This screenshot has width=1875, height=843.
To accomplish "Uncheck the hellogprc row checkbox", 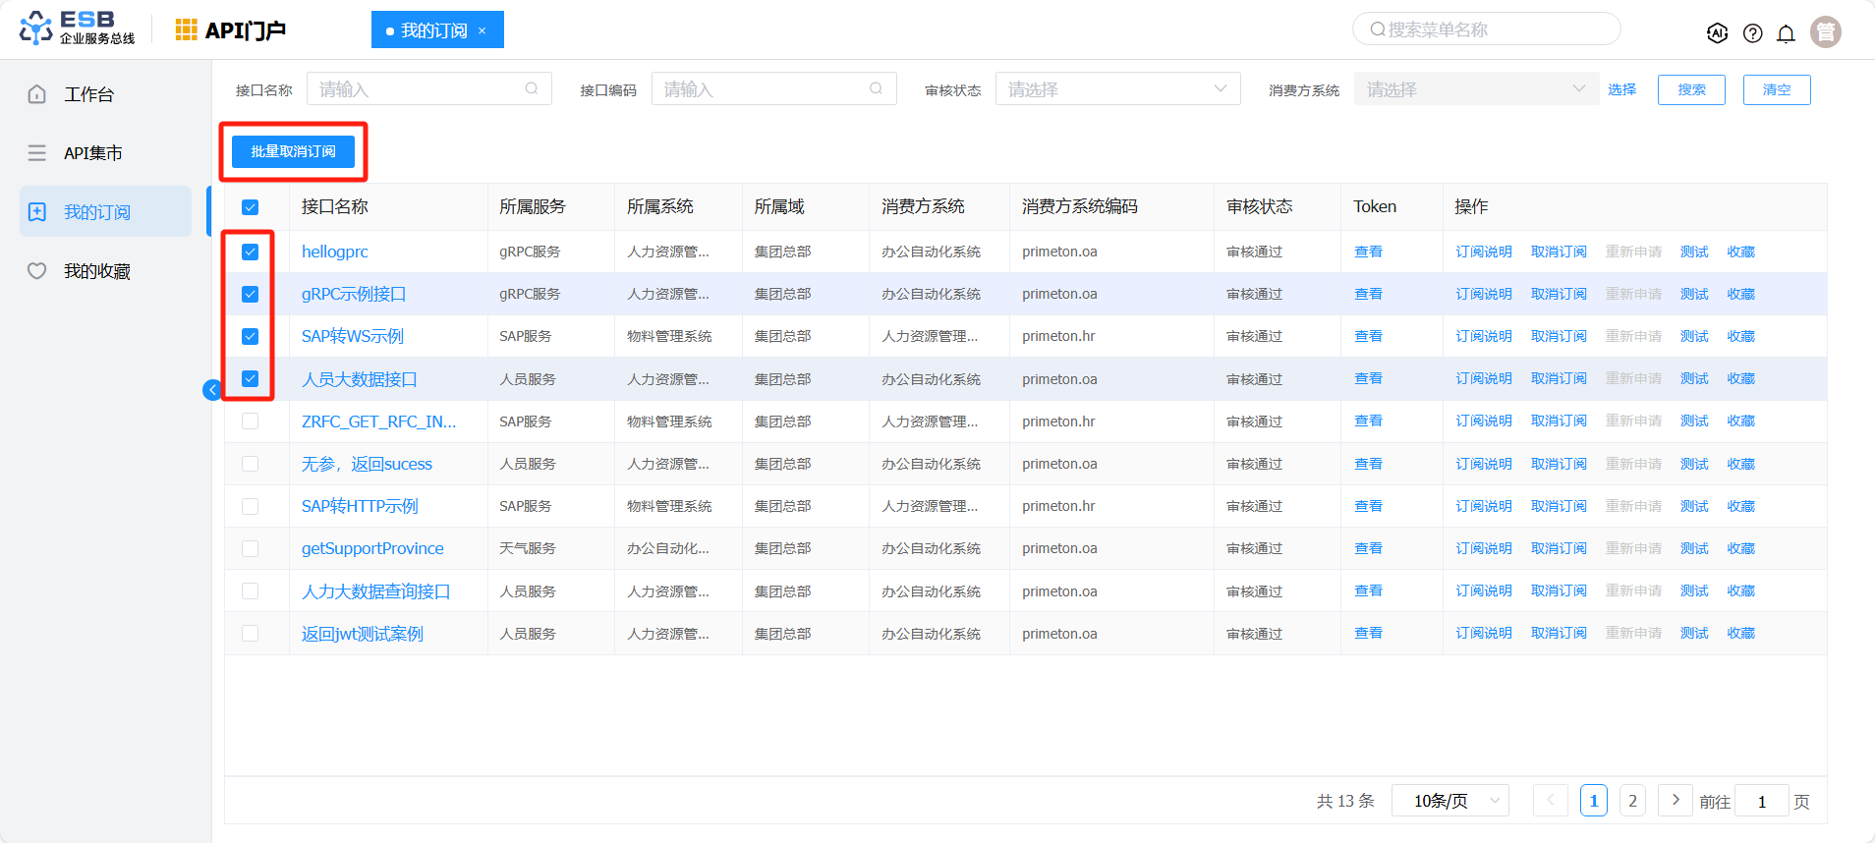I will click(251, 252).
